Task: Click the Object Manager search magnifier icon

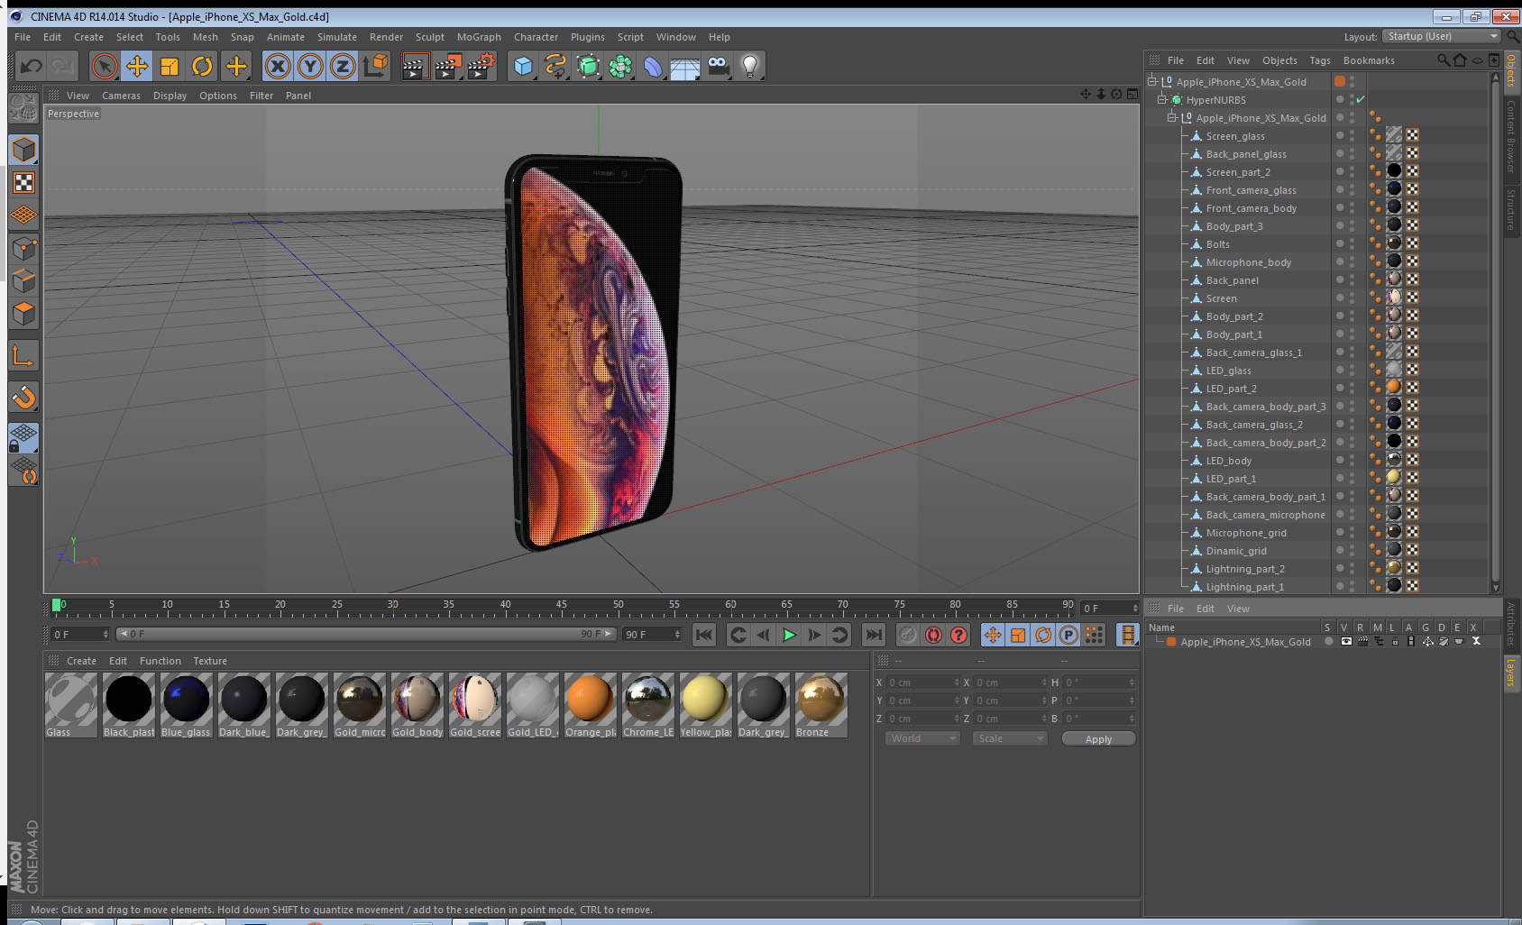Action: 1444,60
